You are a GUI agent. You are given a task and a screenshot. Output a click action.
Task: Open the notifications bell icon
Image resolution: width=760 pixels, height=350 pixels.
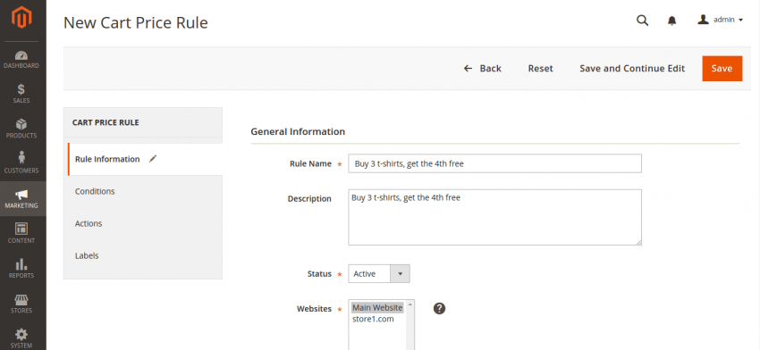click(671, 21)
